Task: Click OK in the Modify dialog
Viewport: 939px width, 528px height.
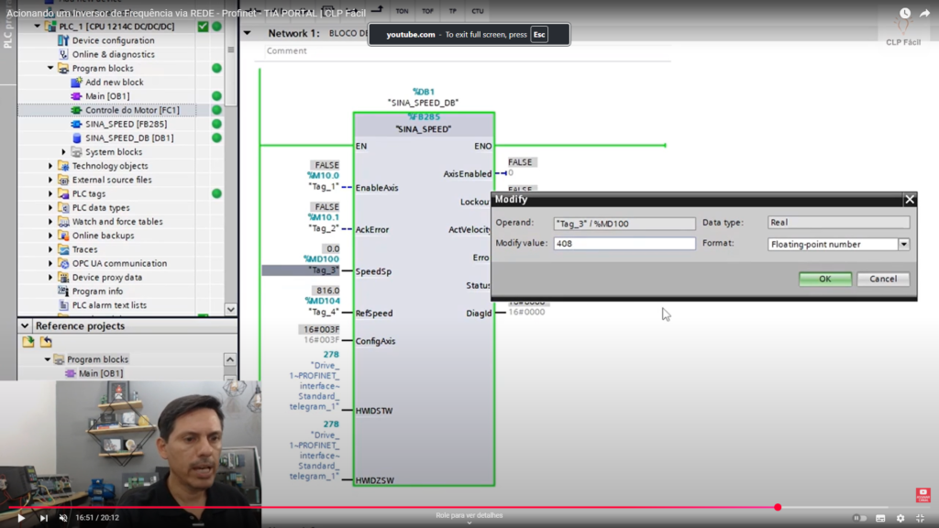Action: pos(825,279)
